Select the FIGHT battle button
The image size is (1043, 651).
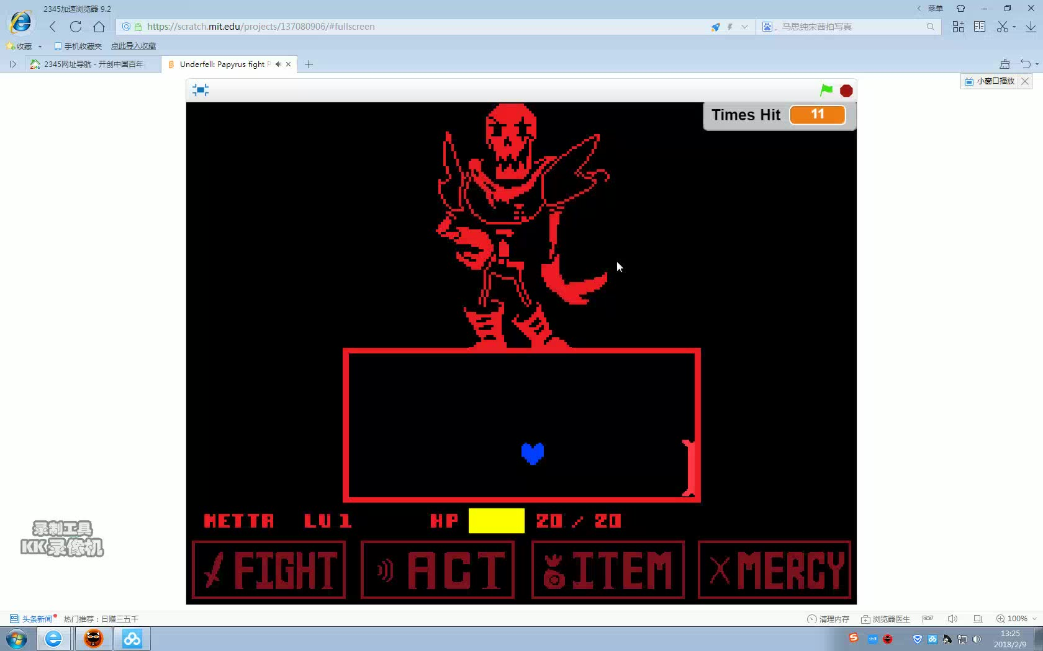pos(269,570)
